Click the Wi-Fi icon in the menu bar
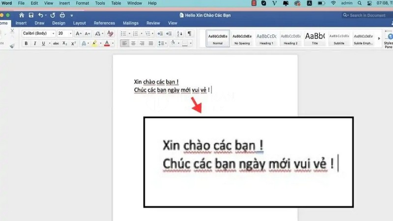 (x=334, y=3)
